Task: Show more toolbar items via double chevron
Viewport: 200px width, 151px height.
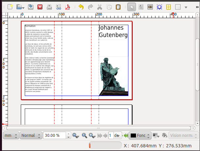Action: coord(197,7)
